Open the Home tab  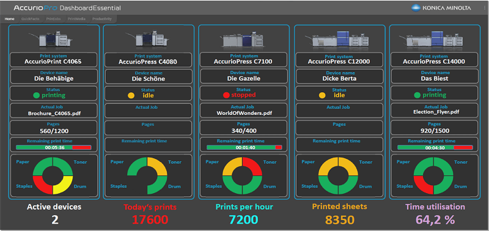pyautogui.click(x=9, y=19)
